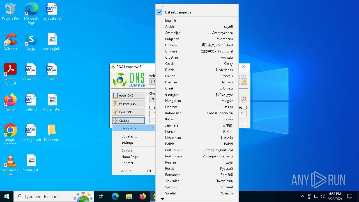This screenshot has height=202, width=359.
Task: Select Hungarian Magyar
Action: tap(197, 101)
